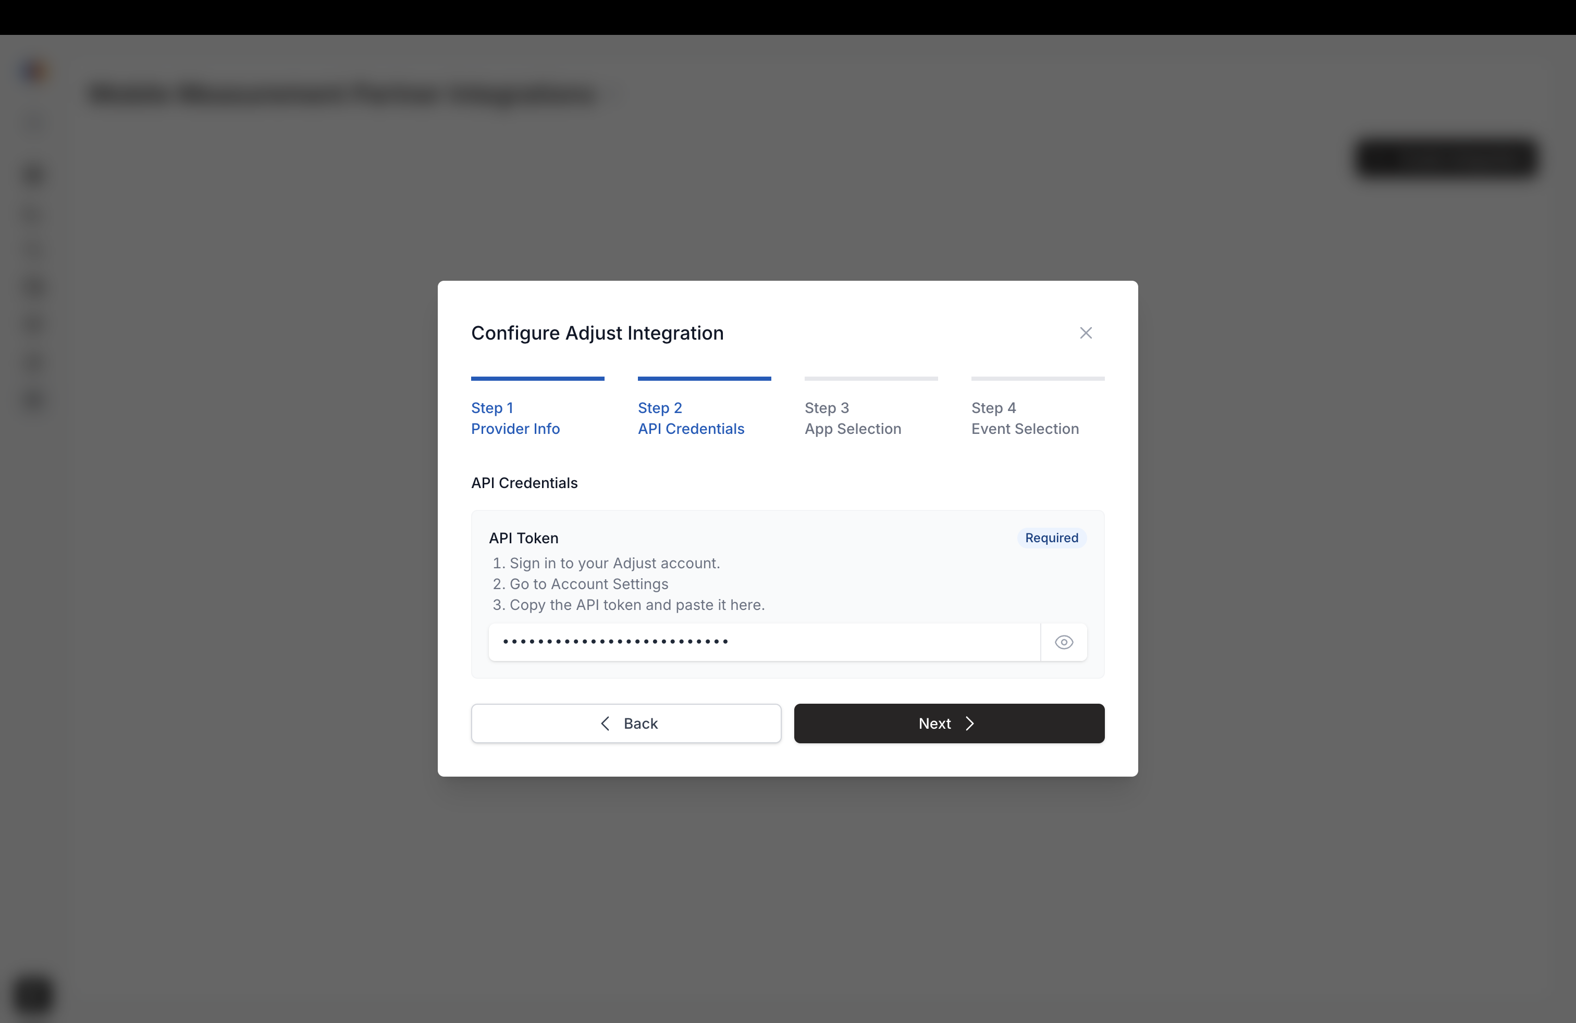The height and width of the screenshot is (1023, 1576).
Task: Close the Configure Adjust Integration dialog
Action: click(1085, 333)
